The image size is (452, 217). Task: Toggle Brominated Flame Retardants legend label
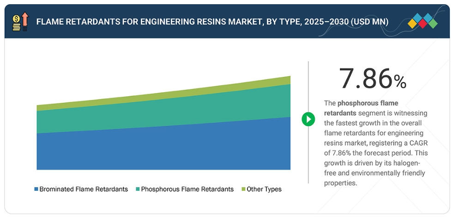point(84,189)
